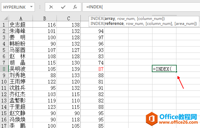Select column C header
This screenshot has width=200, height=128.
(69, 18)
